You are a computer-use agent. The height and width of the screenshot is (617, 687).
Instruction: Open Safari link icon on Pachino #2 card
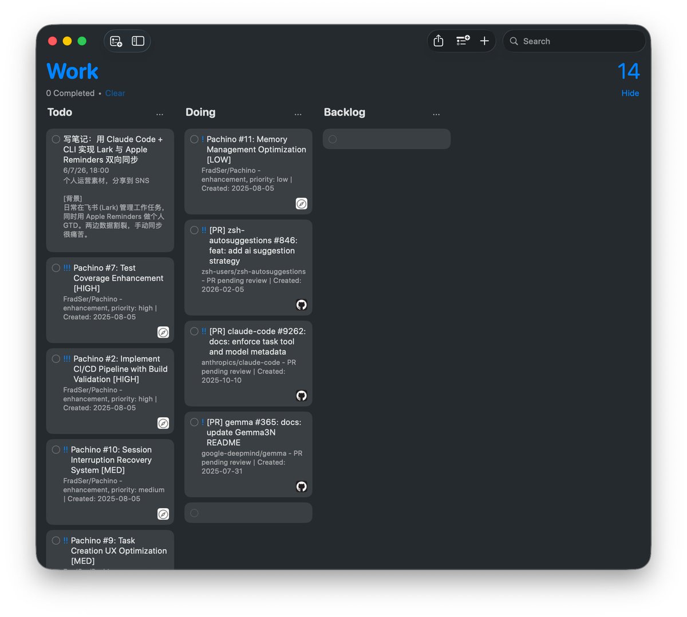[163, 424]
